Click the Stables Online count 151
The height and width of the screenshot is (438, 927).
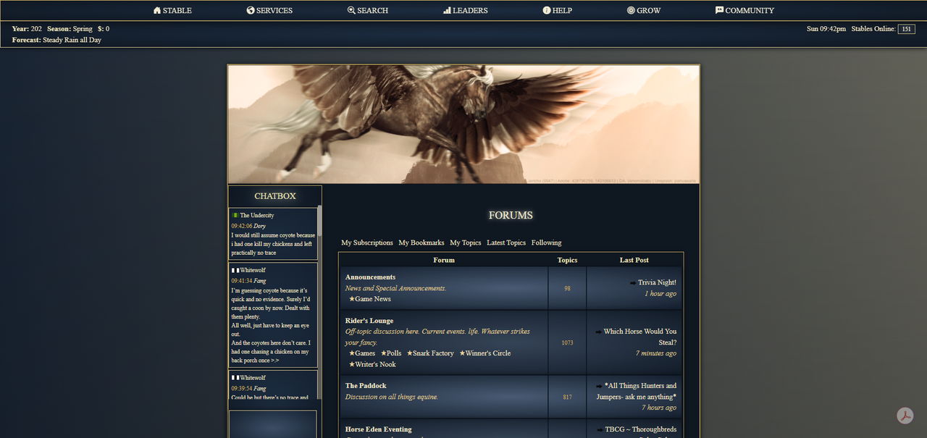(x=906, y=29)
